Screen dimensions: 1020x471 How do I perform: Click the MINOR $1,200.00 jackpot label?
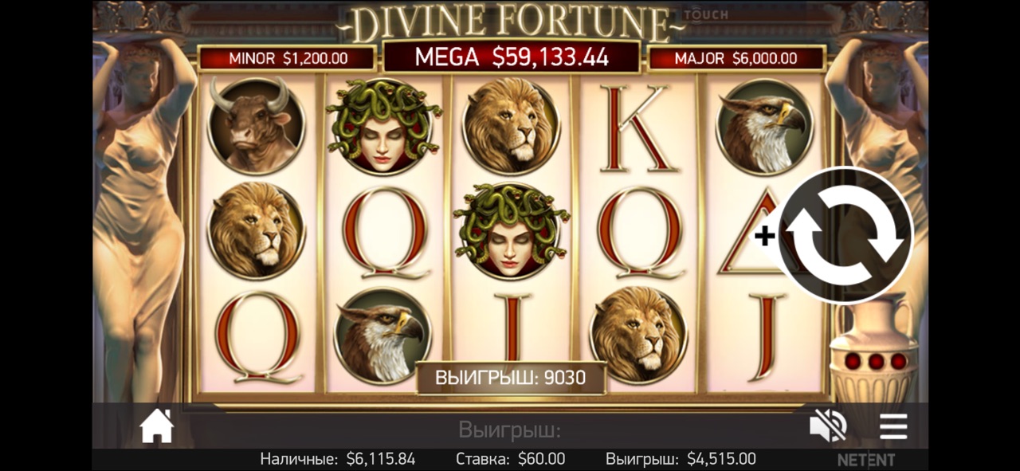point(287,58)
